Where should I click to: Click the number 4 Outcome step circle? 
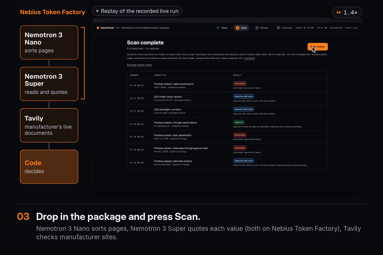278,28
